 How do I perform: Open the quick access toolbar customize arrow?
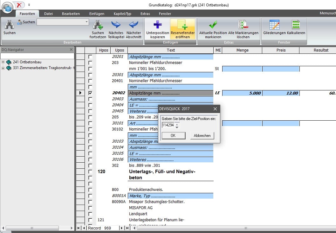pyautogui.click(x=29, y=5)
